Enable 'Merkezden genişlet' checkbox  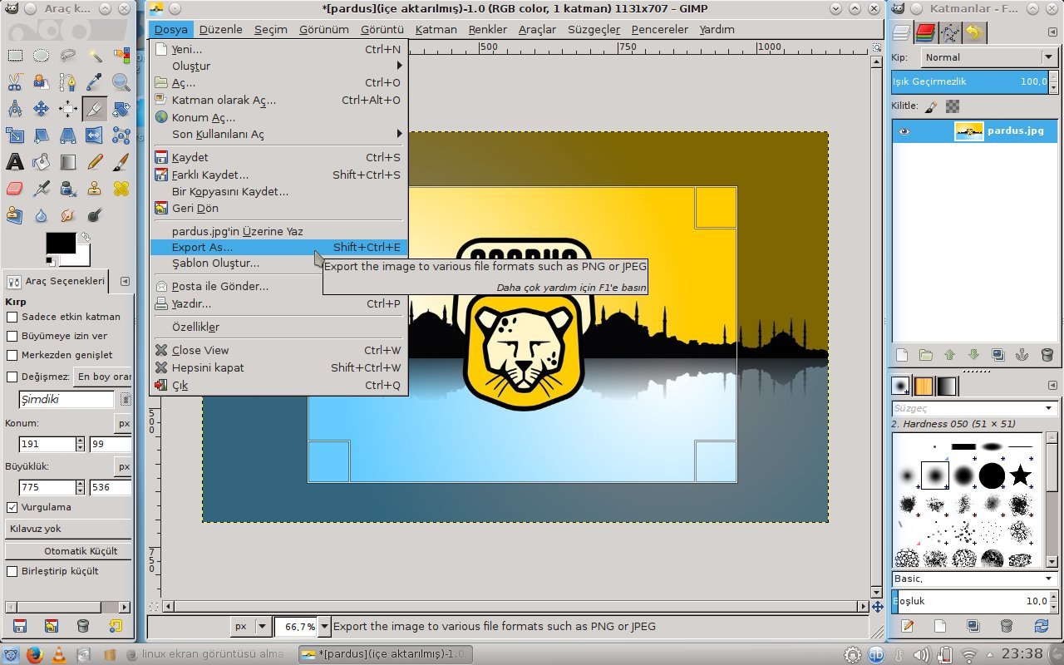(12, 355)
